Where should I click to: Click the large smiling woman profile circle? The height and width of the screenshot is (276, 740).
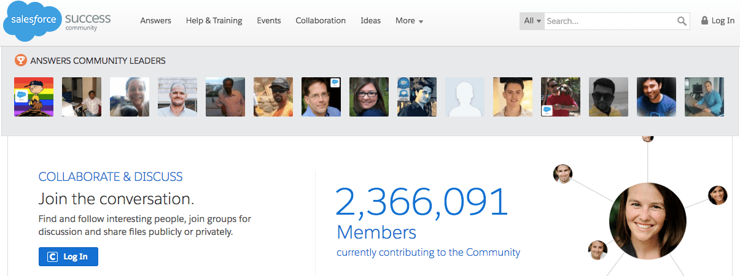pyautogui.click(x=648, y=221)
